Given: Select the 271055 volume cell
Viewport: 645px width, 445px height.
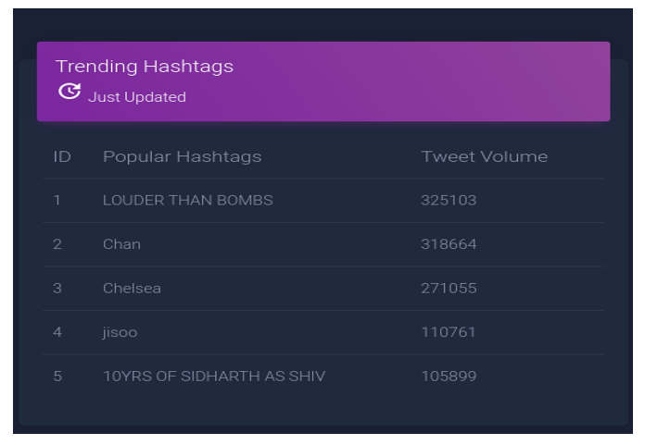Looking at the screenshot, I should 449,288.
